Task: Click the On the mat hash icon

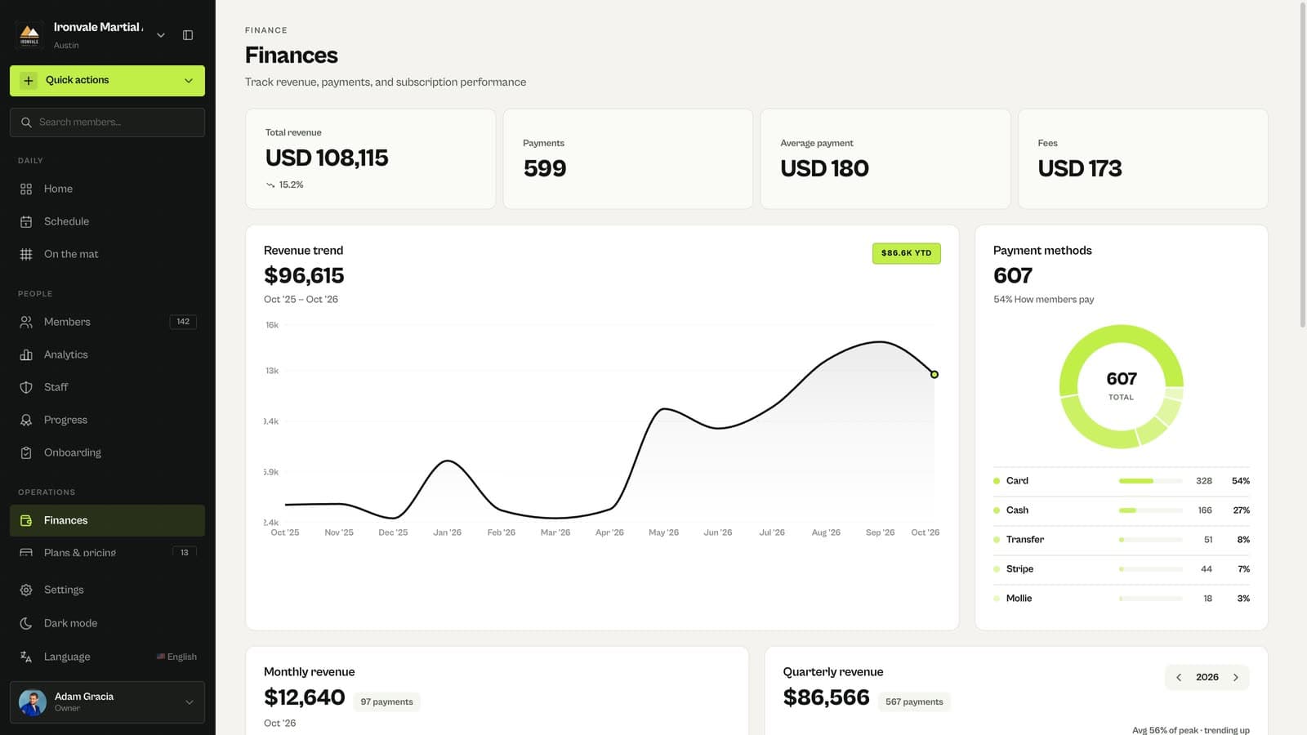Action: coord(26,254)
